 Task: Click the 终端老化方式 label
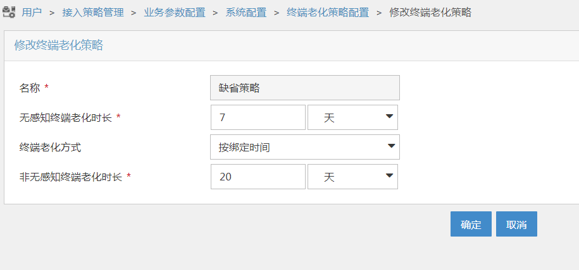coord(51,148)
